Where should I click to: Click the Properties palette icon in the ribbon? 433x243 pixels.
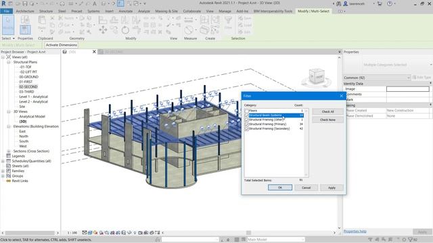(25, 30)
